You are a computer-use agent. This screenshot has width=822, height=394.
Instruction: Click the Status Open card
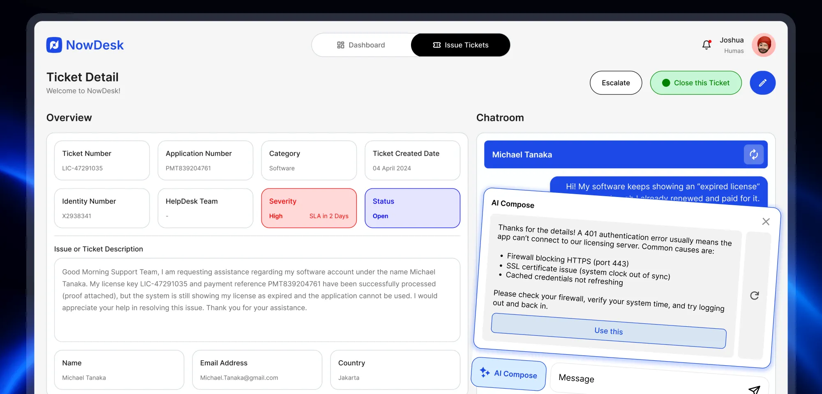[413, 208]
